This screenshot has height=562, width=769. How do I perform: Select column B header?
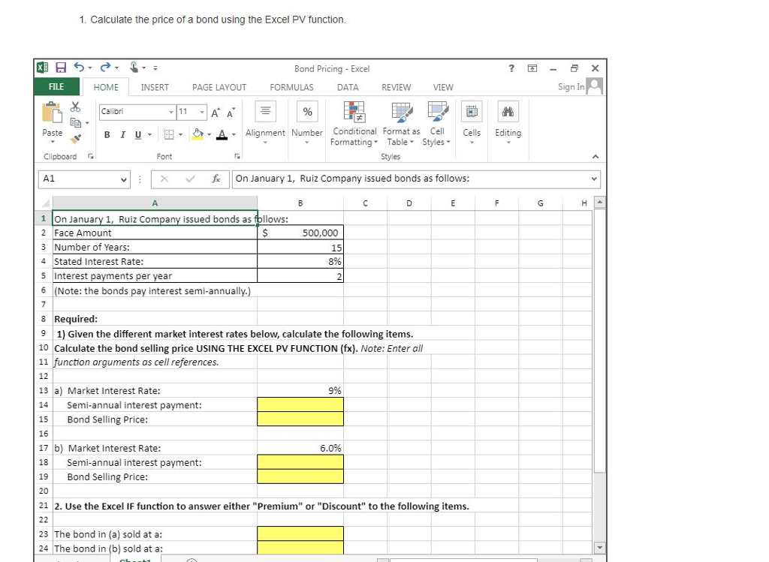[300, 203]
